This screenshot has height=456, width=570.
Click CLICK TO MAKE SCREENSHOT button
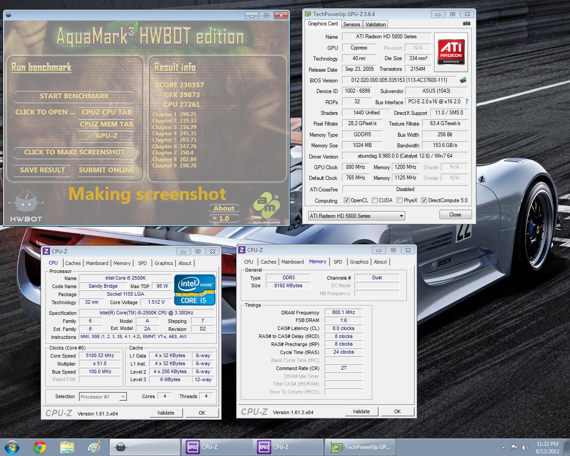coord(74,152)
